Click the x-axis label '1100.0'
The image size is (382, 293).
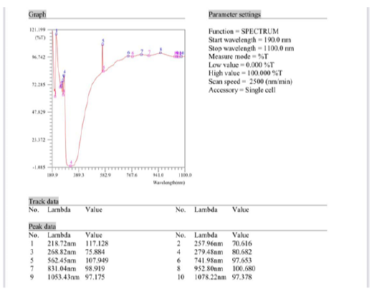point(185,175)
